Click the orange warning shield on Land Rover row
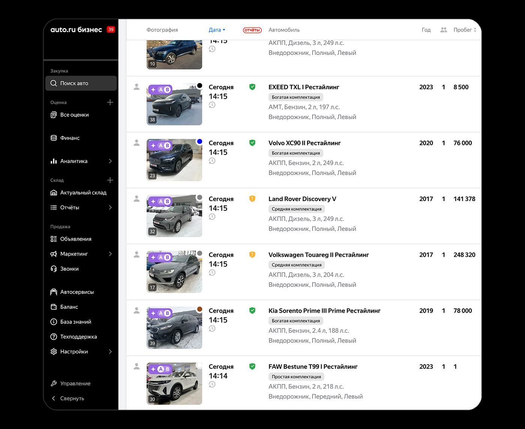Viewport: 525px width, 429px height. (252, 199)
